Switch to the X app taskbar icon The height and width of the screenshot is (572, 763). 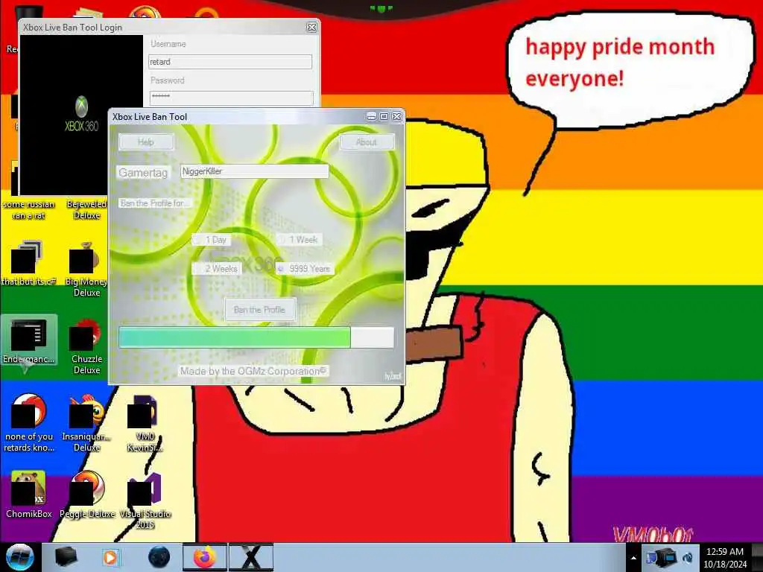[251, 557]
